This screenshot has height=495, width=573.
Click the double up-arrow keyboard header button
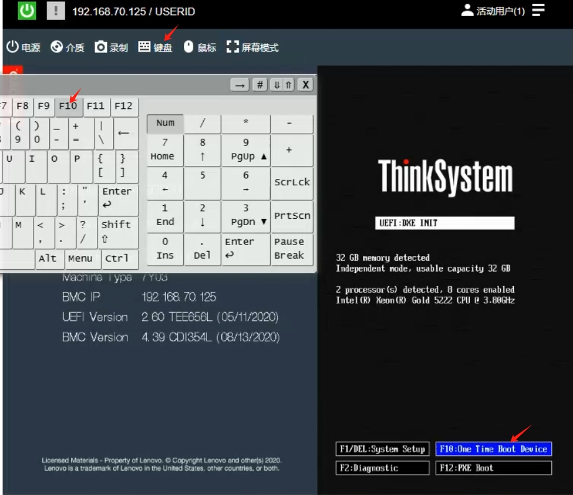288,85
